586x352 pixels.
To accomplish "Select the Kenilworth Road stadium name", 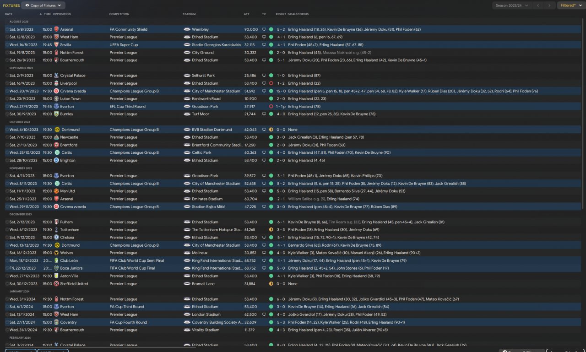I will click(x=206, y=99).
